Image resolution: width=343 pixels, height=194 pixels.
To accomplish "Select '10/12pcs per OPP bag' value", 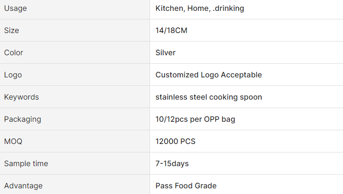I will tap(195, 119).
